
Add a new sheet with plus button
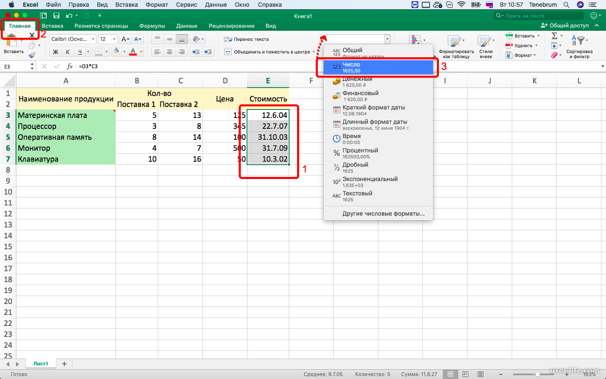(x=64, y=364)
